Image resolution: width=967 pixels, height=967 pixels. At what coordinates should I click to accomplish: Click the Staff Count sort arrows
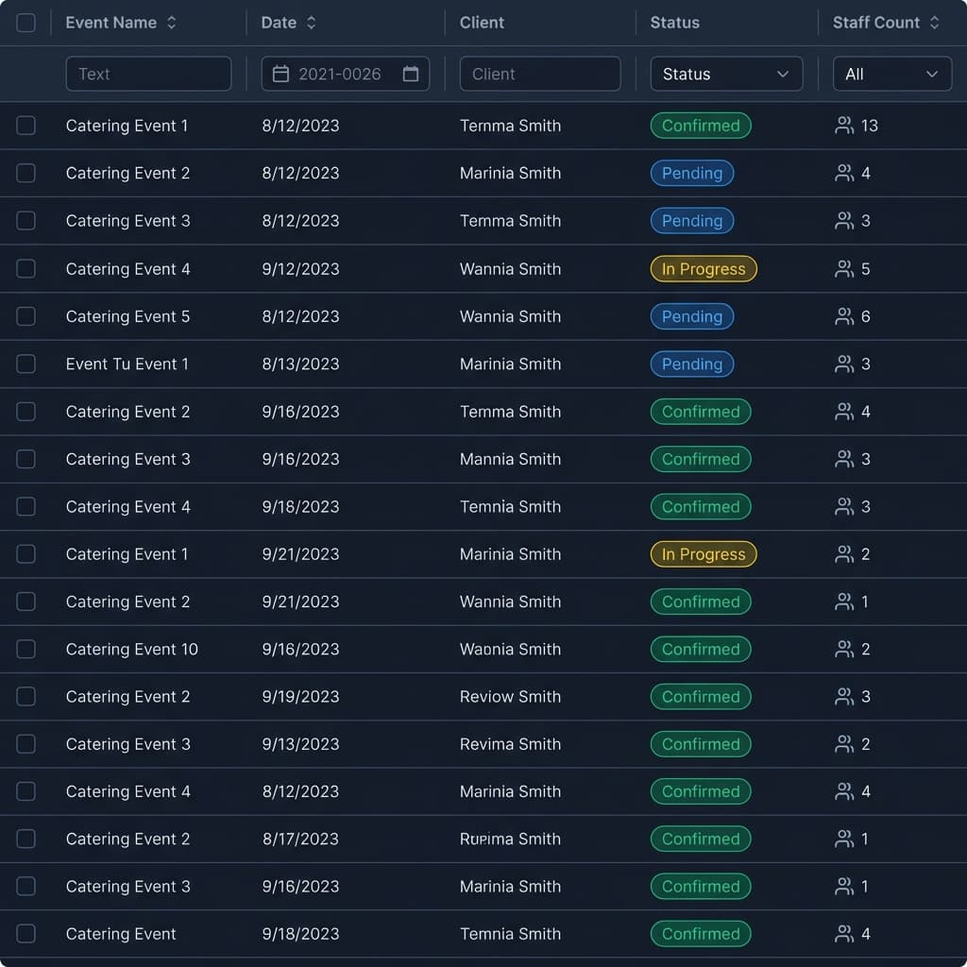(934, 23)
